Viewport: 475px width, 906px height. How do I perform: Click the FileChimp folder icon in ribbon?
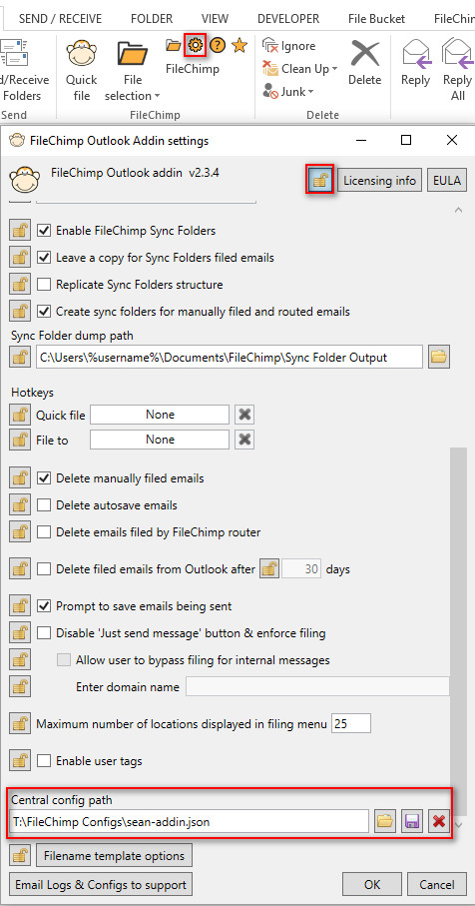(x=173, y=45)
